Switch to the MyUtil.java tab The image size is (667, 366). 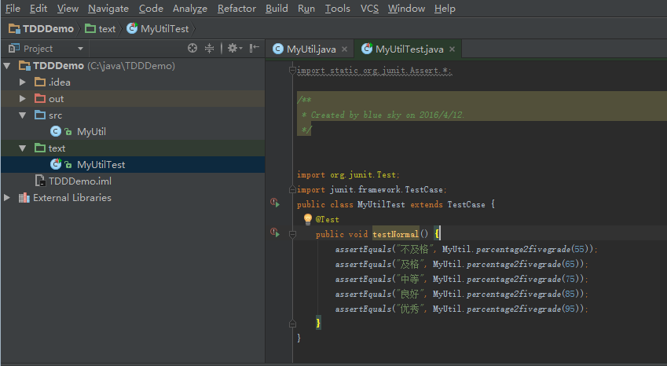coord(310,49)
